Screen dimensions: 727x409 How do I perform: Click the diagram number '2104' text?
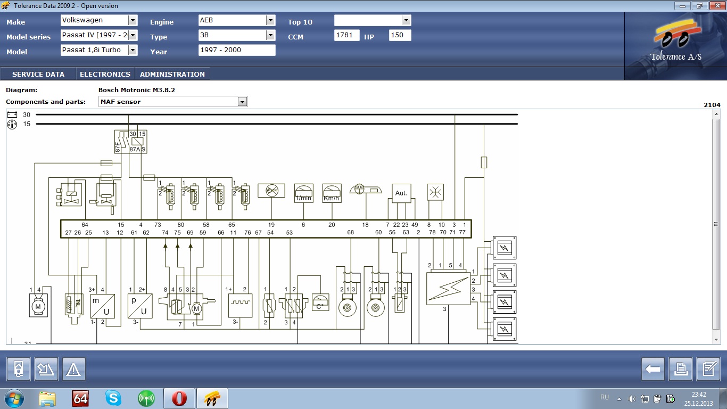pyautogui.click(x=712, y=105)
